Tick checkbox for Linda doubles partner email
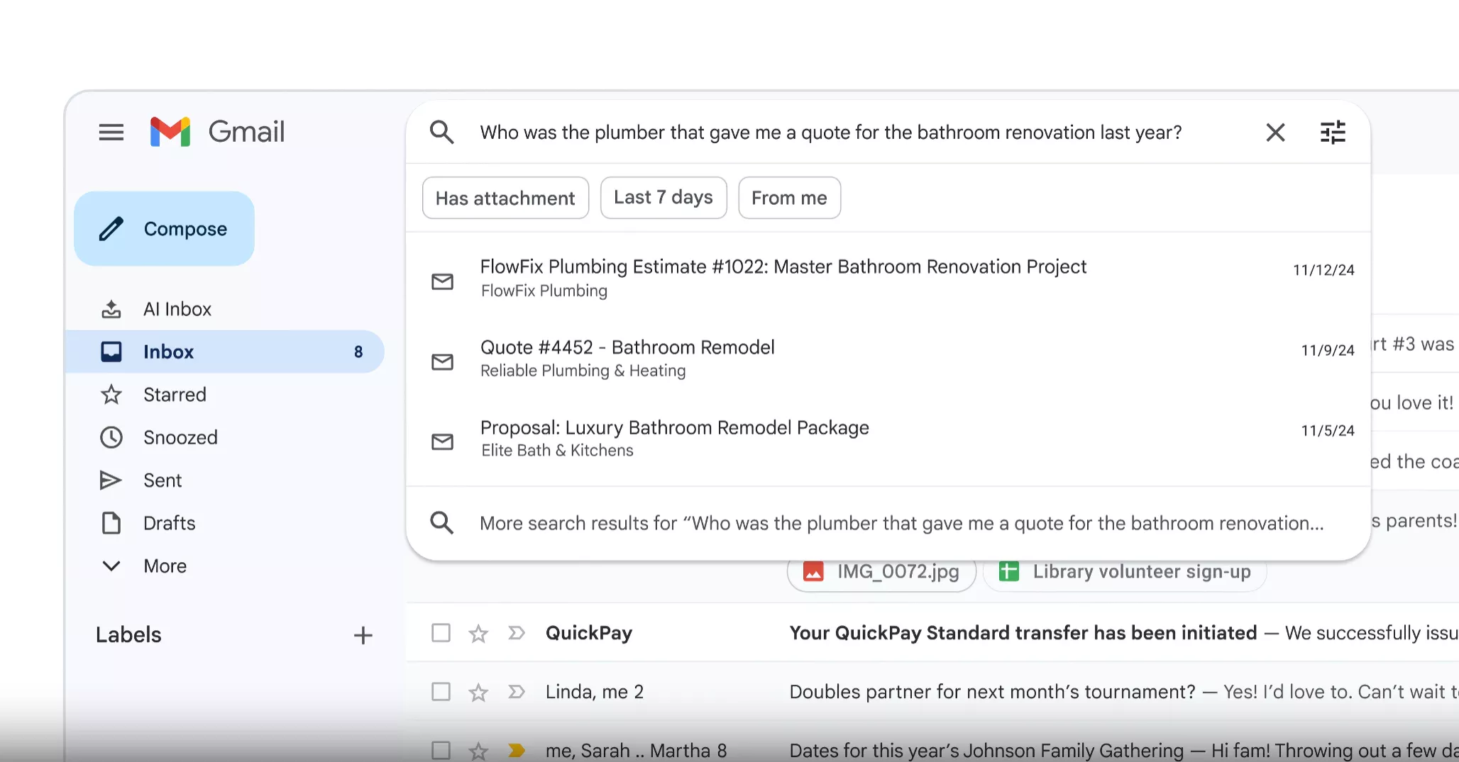Image resolution: width=1459 pixels, height=762 pixels. point(441,692)
